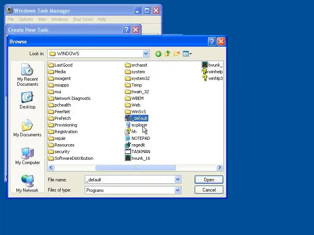Select the Resources folder
Image resolution: width=314 pixels, height=235 pixels.
(61, 145)
